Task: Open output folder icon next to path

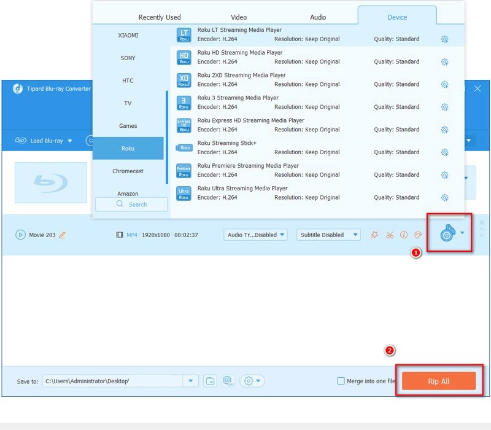Action: [210, 381]
